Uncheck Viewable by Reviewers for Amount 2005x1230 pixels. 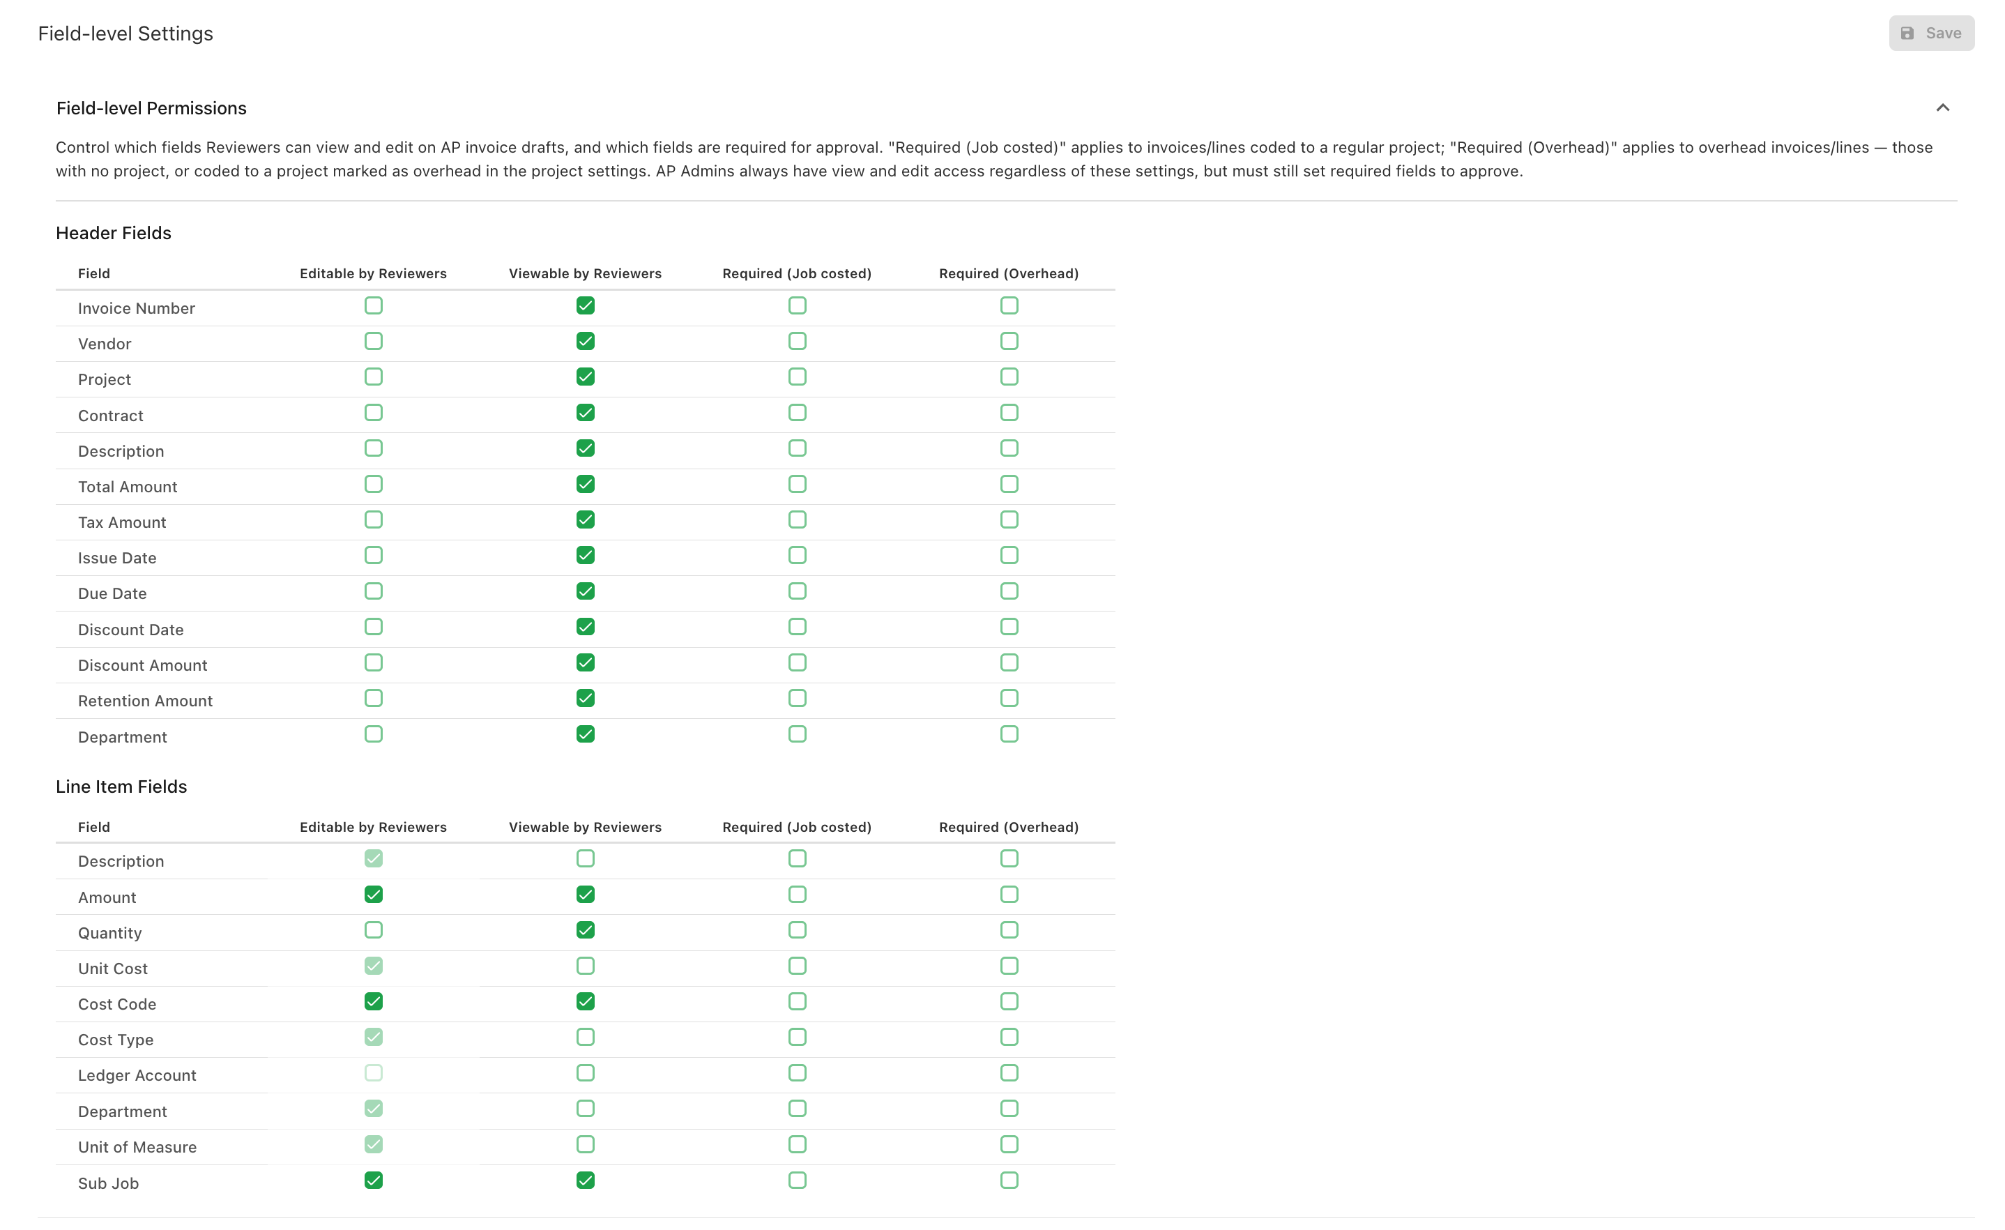585,894
